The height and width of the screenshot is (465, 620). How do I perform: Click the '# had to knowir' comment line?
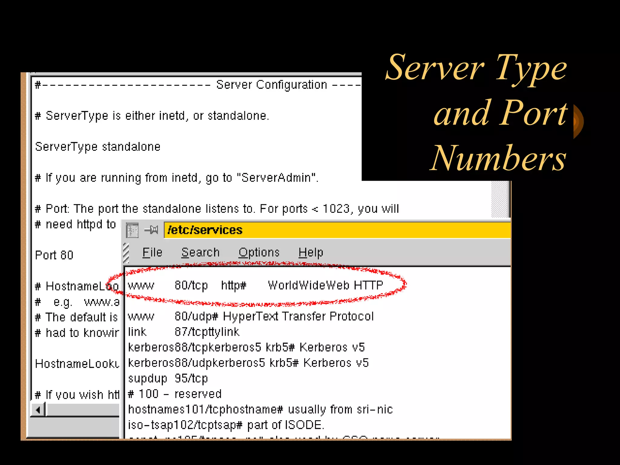77,333
